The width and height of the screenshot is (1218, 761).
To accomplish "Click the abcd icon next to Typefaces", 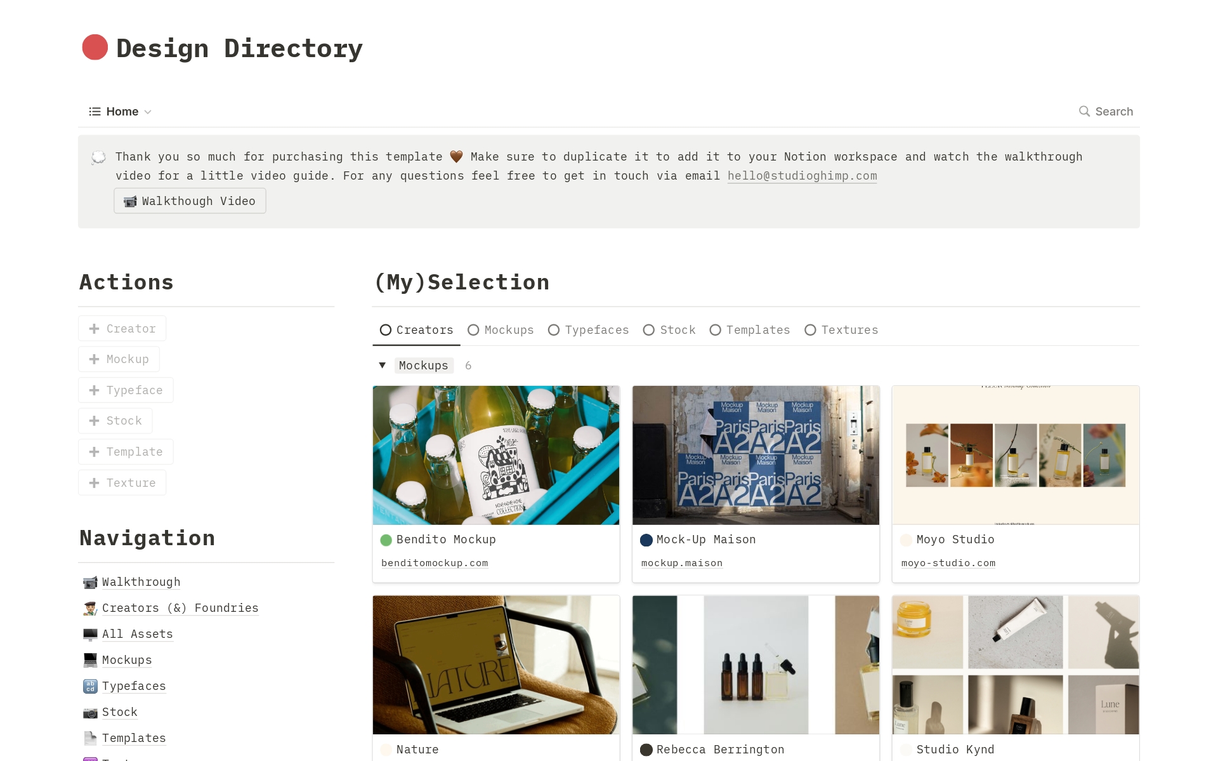I will (x=90, y=686).
